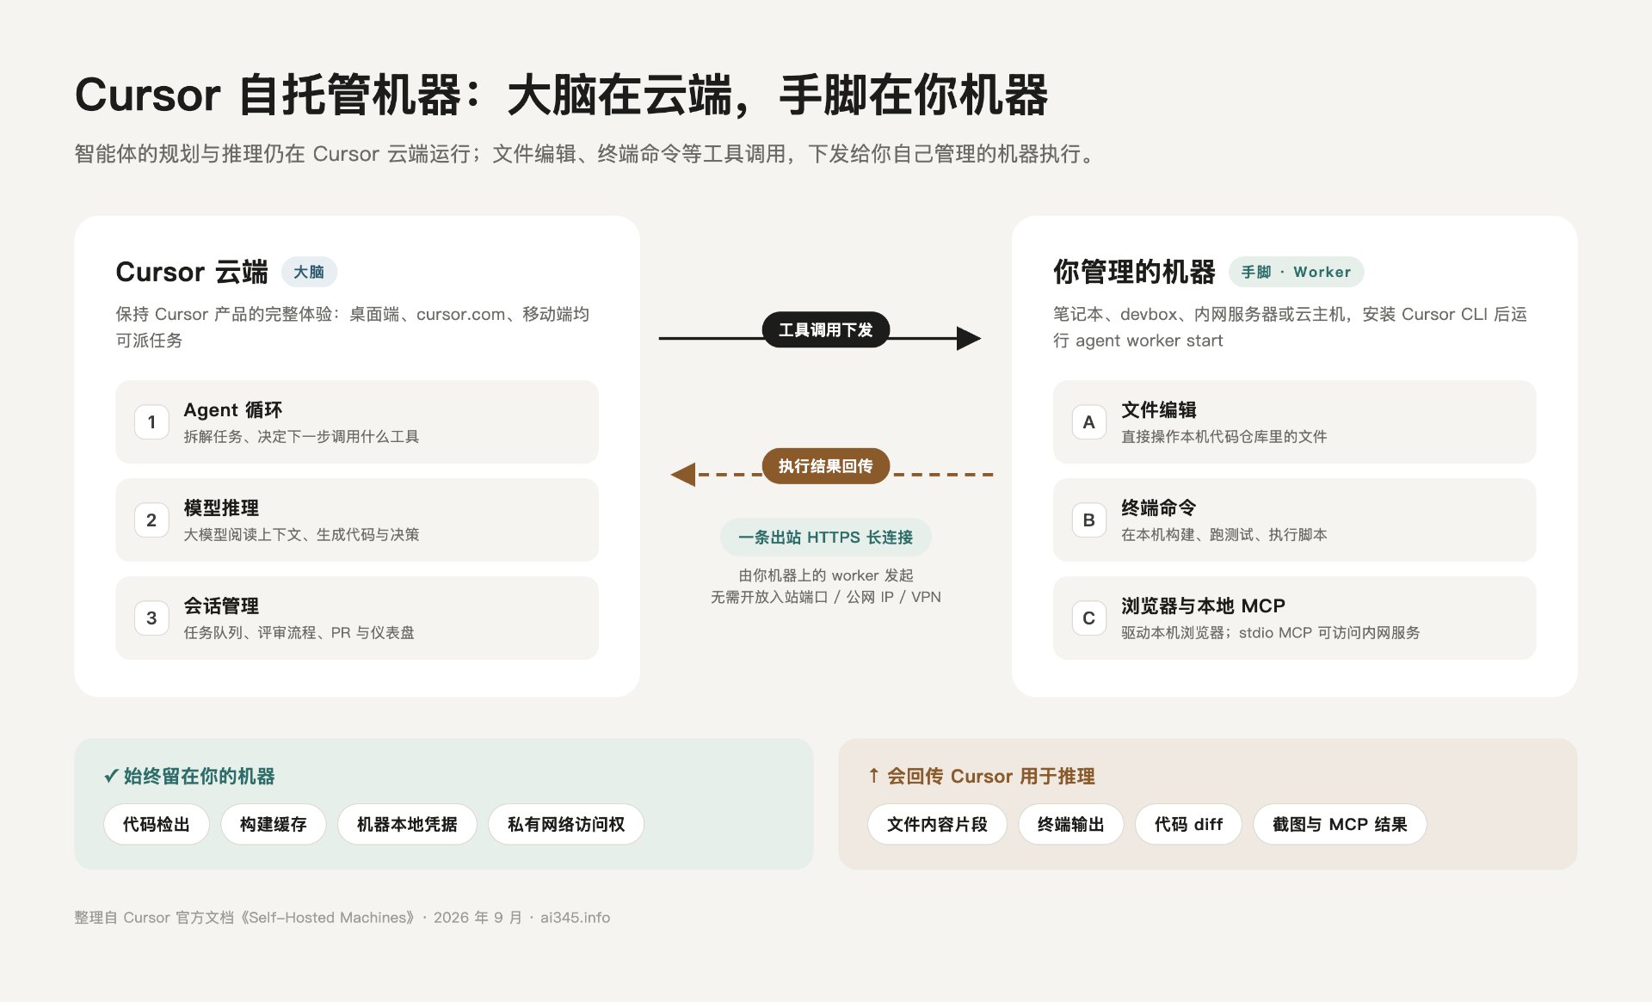Click the subtitle line starting 智能体的规划与推理
Image resolution: width=1652 pixels, height=1002 pixels.
(587, 154)
